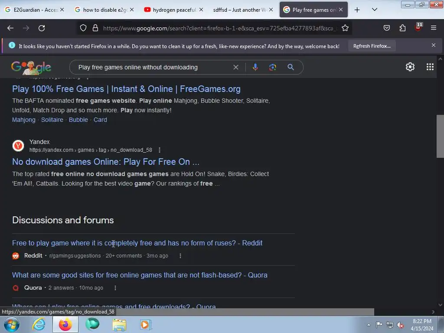Start voice search microphone
444x333 pixels.
click(x=255, y=67)
